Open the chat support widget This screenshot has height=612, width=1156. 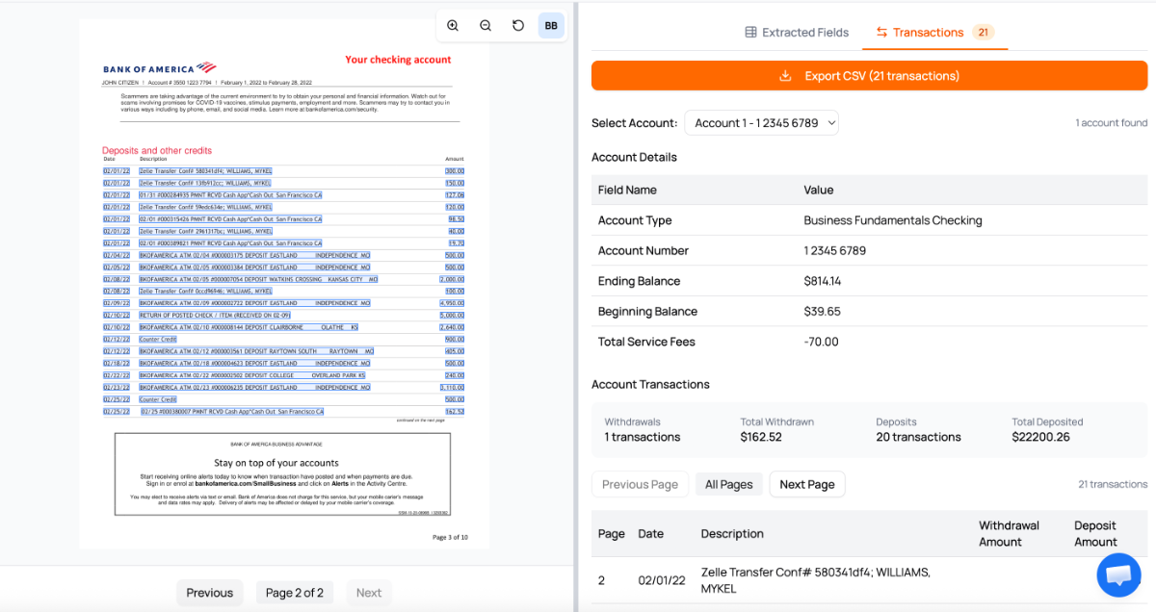pyautogui.click(x=1117, y=574)
